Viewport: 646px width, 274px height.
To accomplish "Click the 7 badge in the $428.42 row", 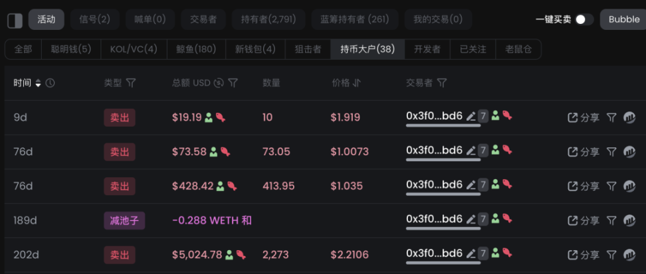I will point(483,186).
